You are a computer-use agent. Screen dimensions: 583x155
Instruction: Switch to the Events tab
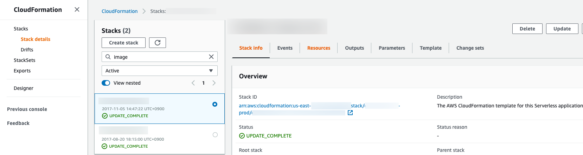pyautogui.click(x=285, y=48)
